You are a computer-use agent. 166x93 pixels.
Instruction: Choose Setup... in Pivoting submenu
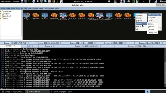tap(153, 24)
